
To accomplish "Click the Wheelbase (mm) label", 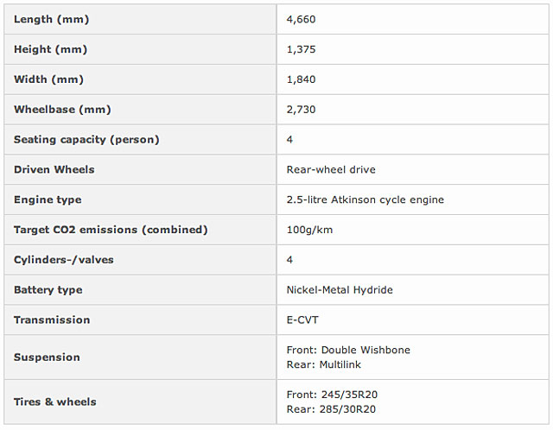I will pos(62,110).
